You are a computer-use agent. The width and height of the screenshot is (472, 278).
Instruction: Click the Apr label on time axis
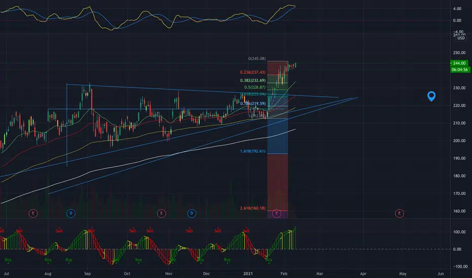[363, 274]
